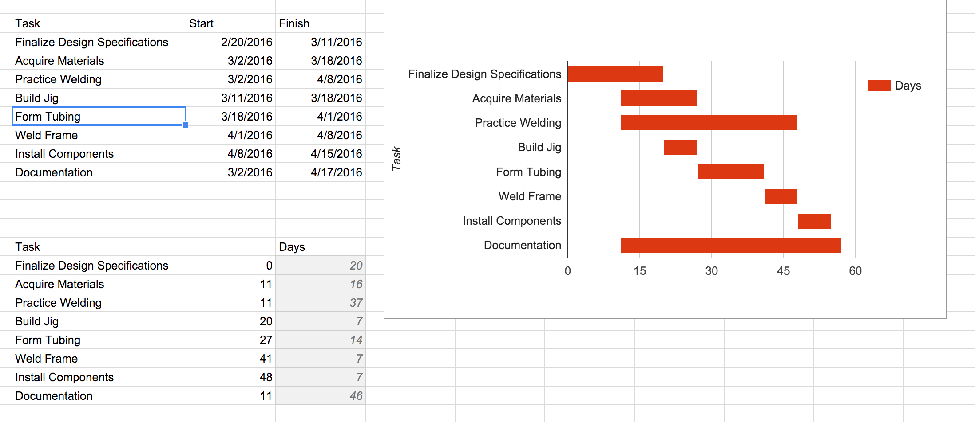Viewport: 975px width, 422px height.
Task: Select the cell showing 46 days
Action: (320, 396)
